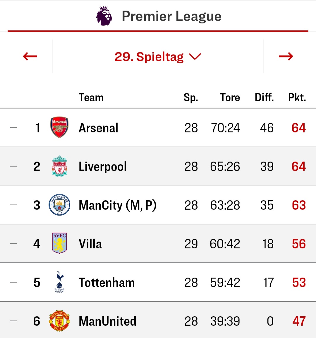Click the Pkt. column header
Image resolution: width=316 pixels, height=338 pixels.
tap(297, 98)
